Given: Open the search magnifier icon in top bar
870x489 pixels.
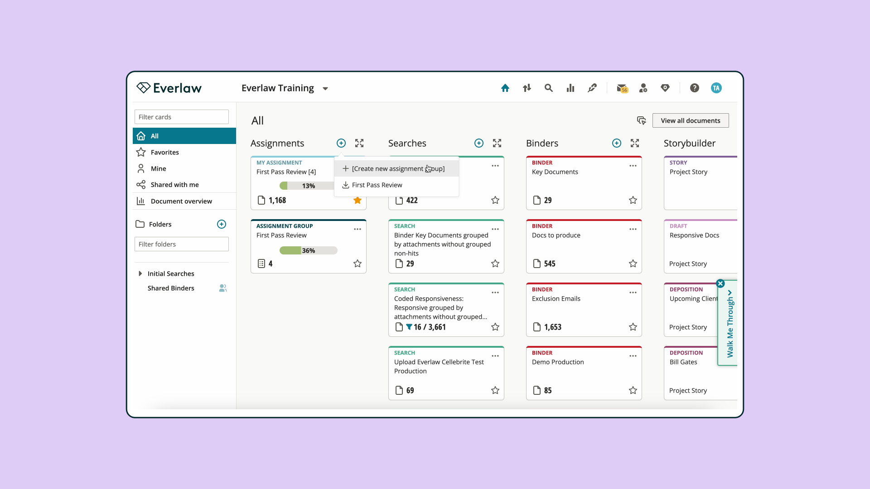Looking at the screenshot, I should (548, 88).
